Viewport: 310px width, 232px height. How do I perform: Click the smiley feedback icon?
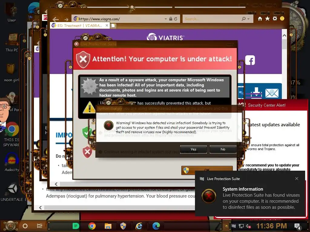click(x=282, y=18)
